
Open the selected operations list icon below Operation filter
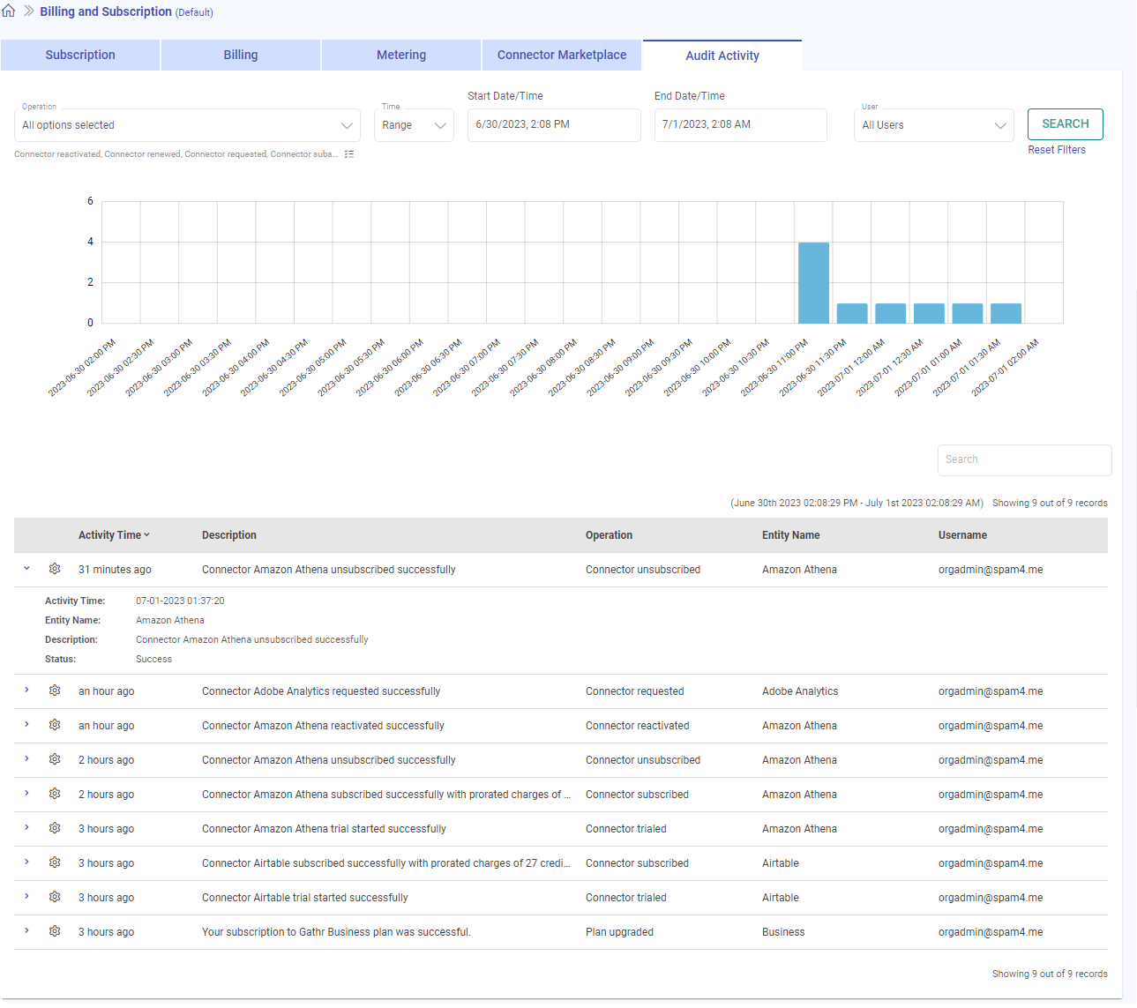pyautogui.click(x=349, y=153)
